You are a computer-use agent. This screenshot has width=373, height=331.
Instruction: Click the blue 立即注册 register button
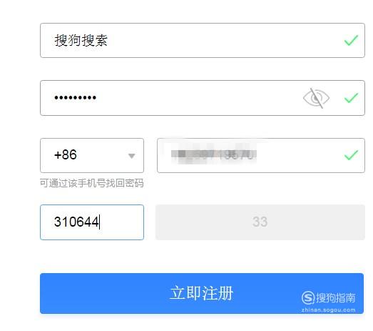202,293
